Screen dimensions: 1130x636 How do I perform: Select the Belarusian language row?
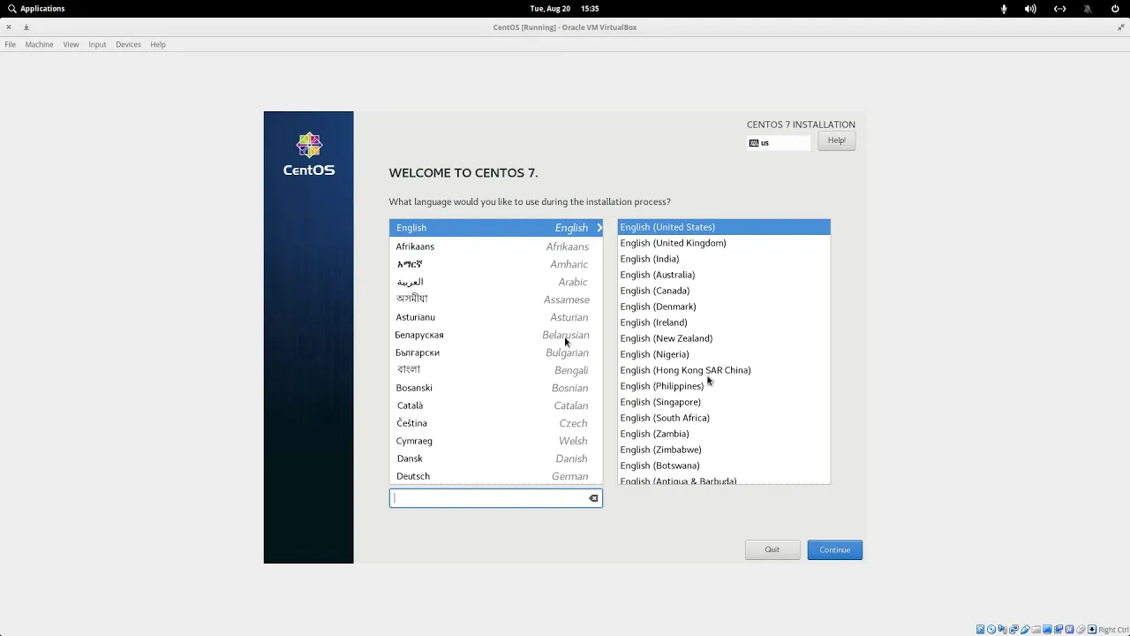click(496, 335)
